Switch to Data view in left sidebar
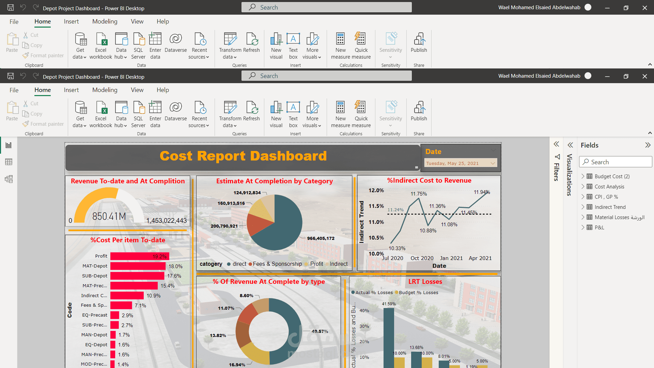 point(9,162)
